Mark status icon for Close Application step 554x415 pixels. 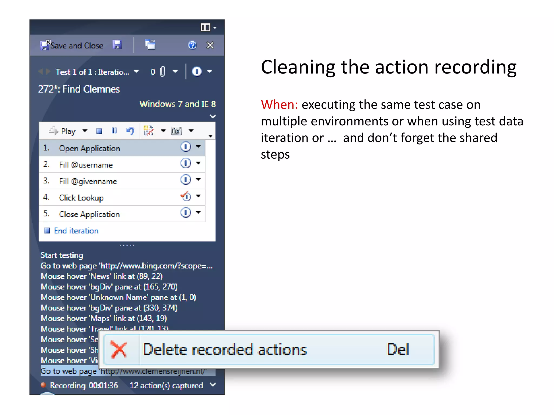click(x=186, y=213)
